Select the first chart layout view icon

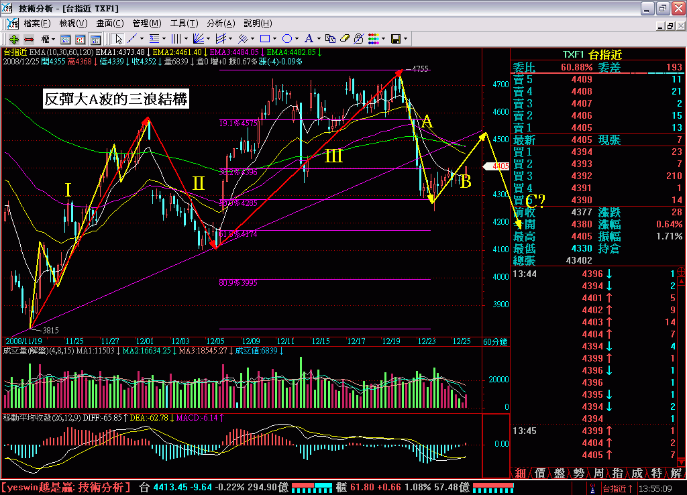[x=65, y=40]
